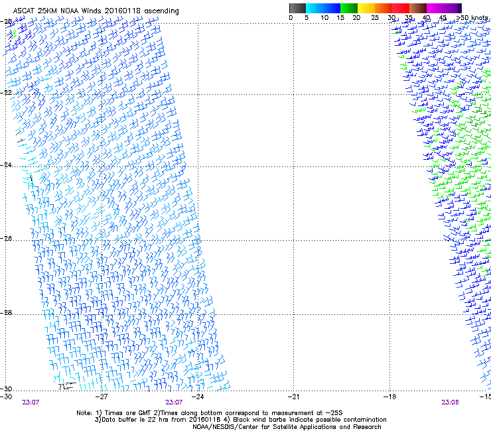Click the 23:07 time label nearest longitude -30
Screen dimensions: 491x431
pyautogui.click(x=31, y=402)
